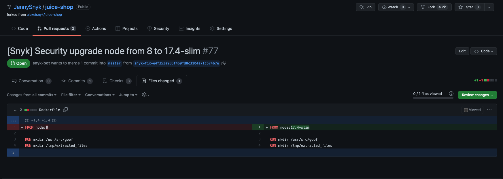This screenshot has height=179, width=503.
Task: Expand lines below the diff downward
Action: point(13,153)
